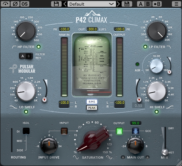182x166 pixels.
Task: Click the MIX dry/wet slider handle
Action: pyautogui.click(x=165, y=152)
